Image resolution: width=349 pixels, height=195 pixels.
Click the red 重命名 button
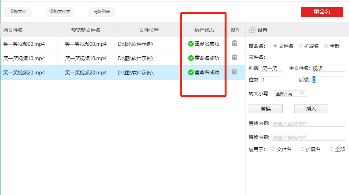coord(322,12)
